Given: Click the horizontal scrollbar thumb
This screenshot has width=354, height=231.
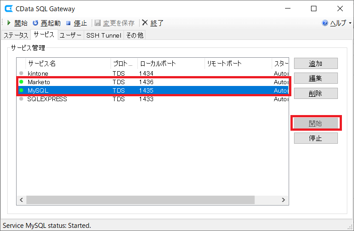Looking at the screenshot, I should 141,200.
